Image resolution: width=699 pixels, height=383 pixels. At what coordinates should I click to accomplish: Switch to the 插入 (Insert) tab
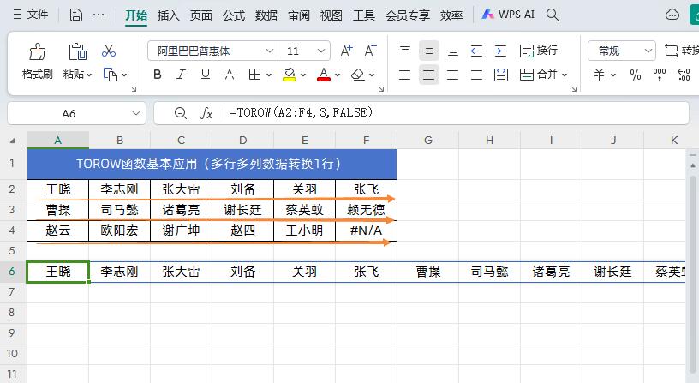(x=169, y=15)
